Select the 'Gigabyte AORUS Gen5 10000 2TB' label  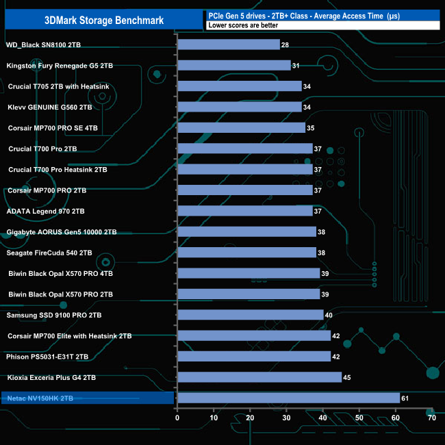[x=62, y=232]
